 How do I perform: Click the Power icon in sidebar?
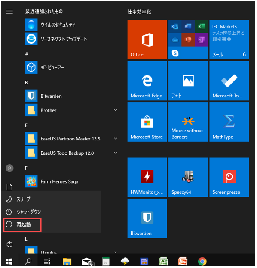coord(9,244)
